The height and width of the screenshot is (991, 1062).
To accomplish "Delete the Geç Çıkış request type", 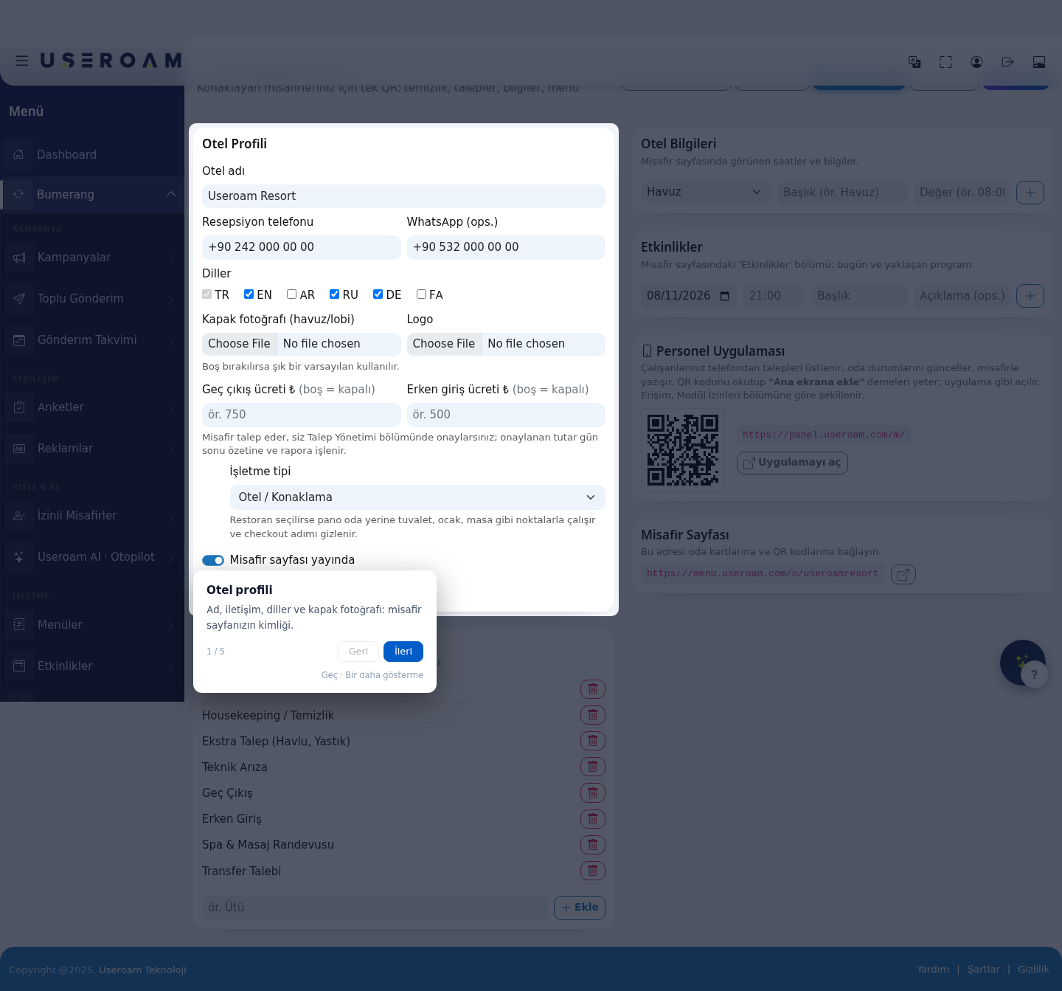I will coord(593,793).
